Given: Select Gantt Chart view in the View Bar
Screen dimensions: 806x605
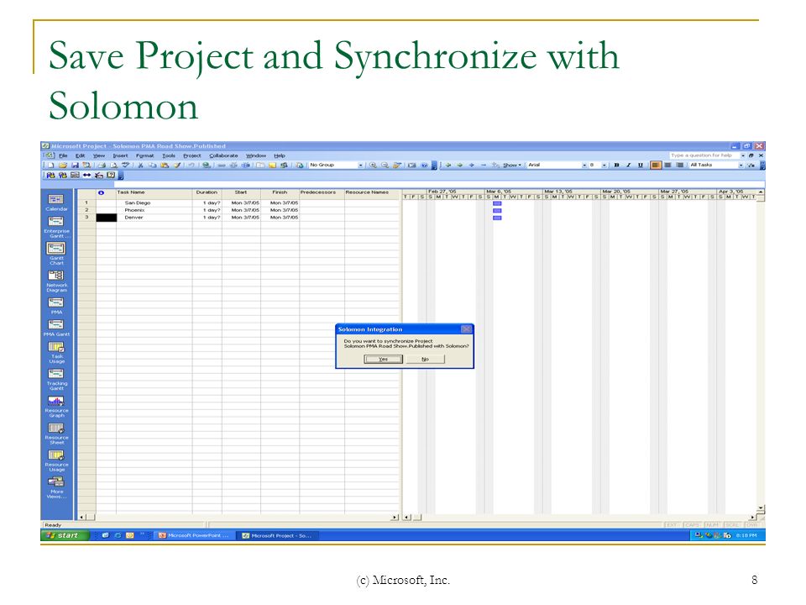Looking at the screenshot, I should click(x=56, y=253).
